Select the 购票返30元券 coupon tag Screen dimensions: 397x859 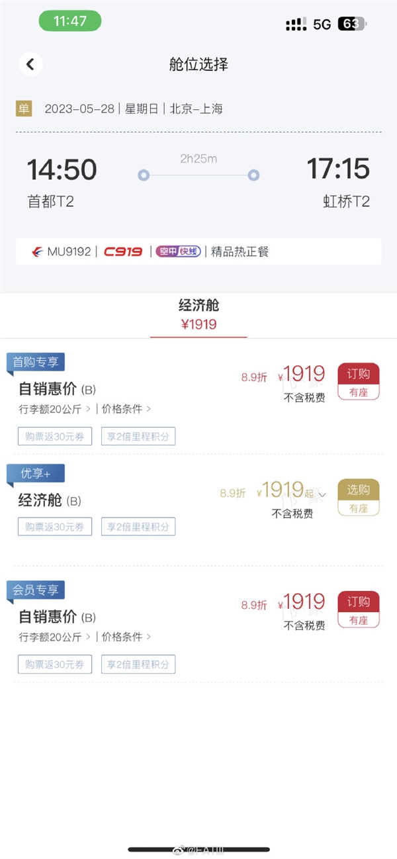[54, 436]
